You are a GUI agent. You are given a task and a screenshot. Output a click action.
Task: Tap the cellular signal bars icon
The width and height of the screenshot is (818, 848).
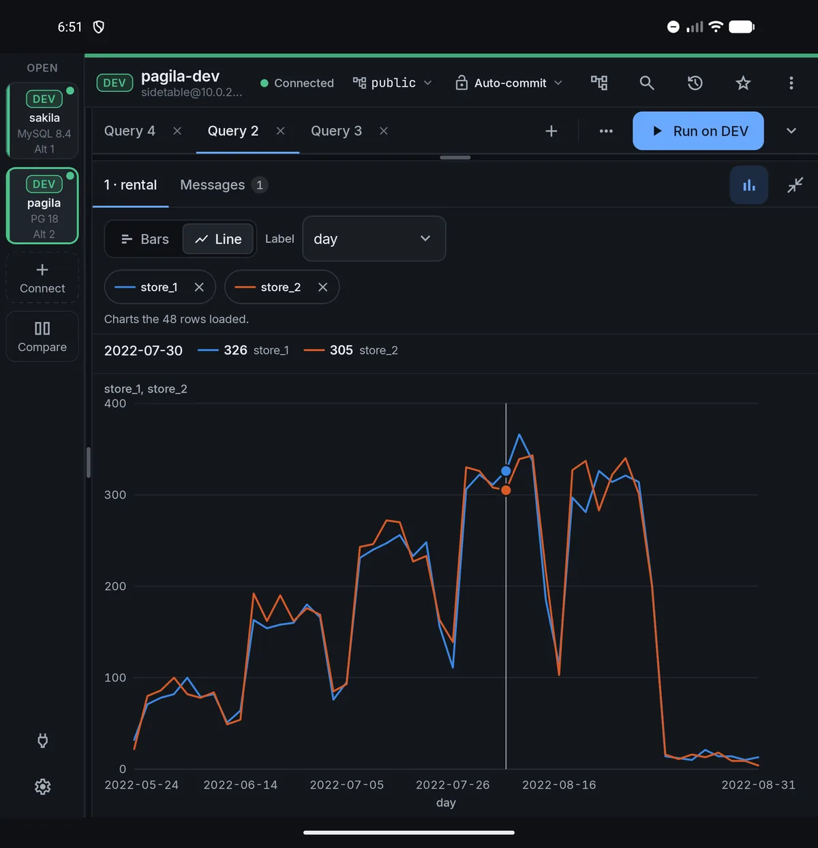click(x=695, y=27)
